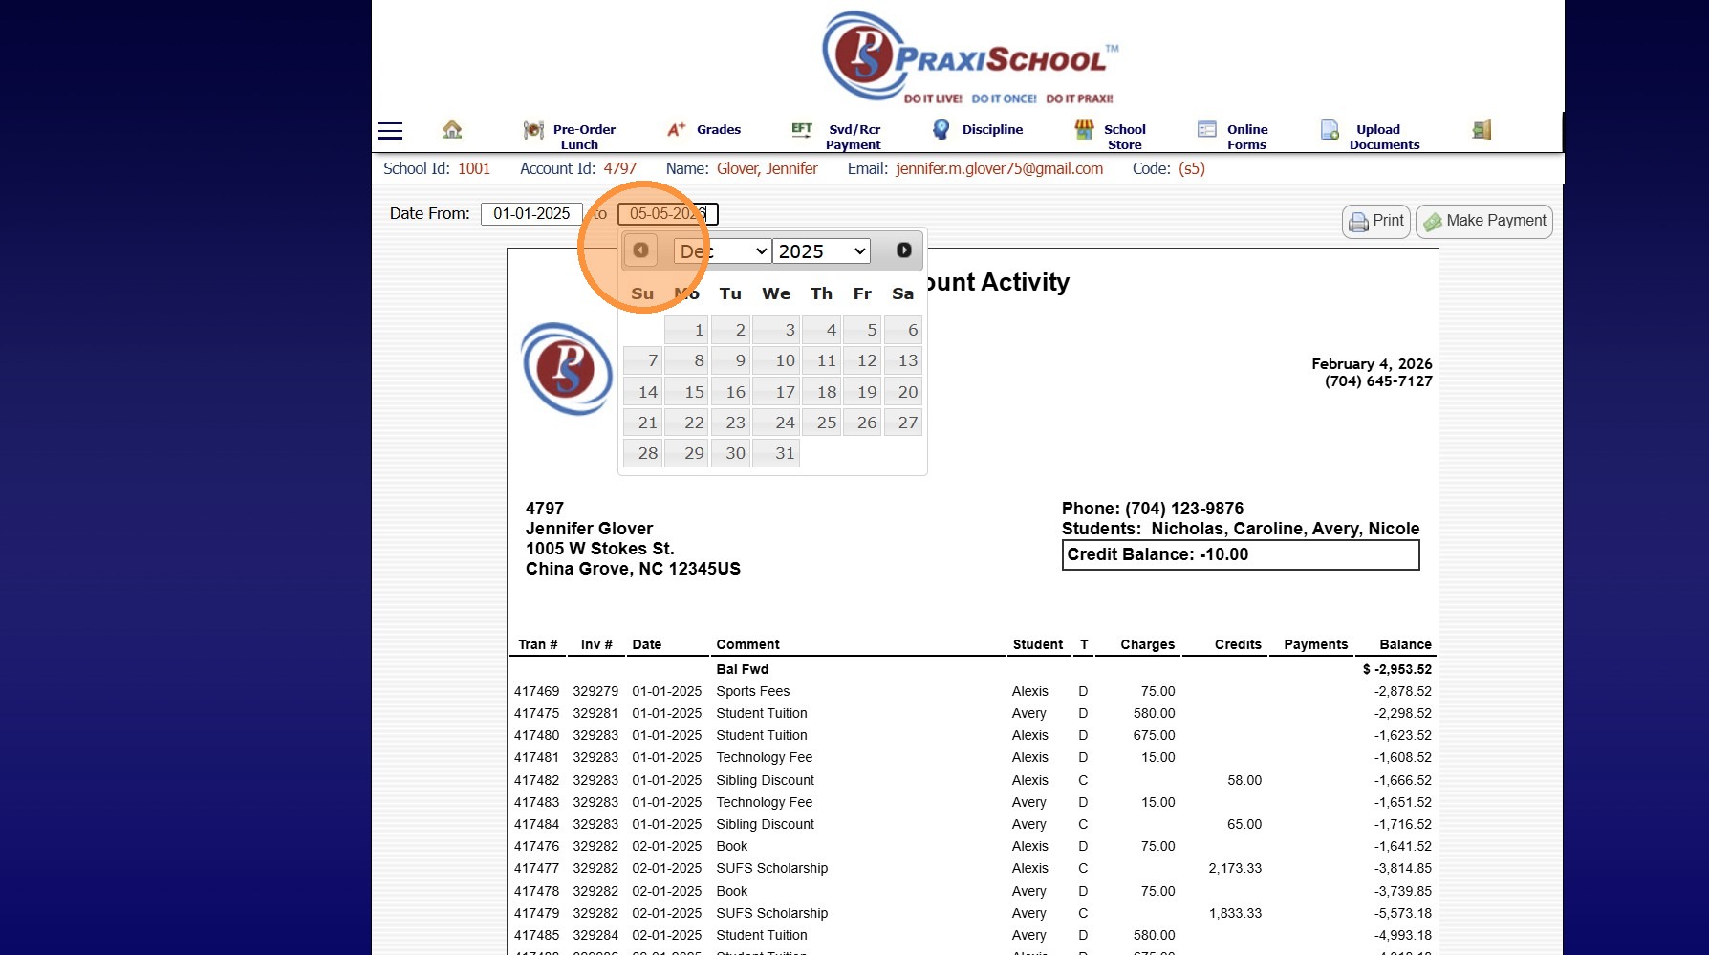Click the Inv # column header
Screen dimensions: 1709x955
(x=596, y=645)
